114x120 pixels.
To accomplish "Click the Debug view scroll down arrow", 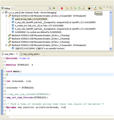I will tap(111, 49).
